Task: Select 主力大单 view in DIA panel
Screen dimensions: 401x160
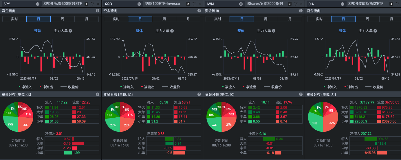Action: [x=366, y=31]
